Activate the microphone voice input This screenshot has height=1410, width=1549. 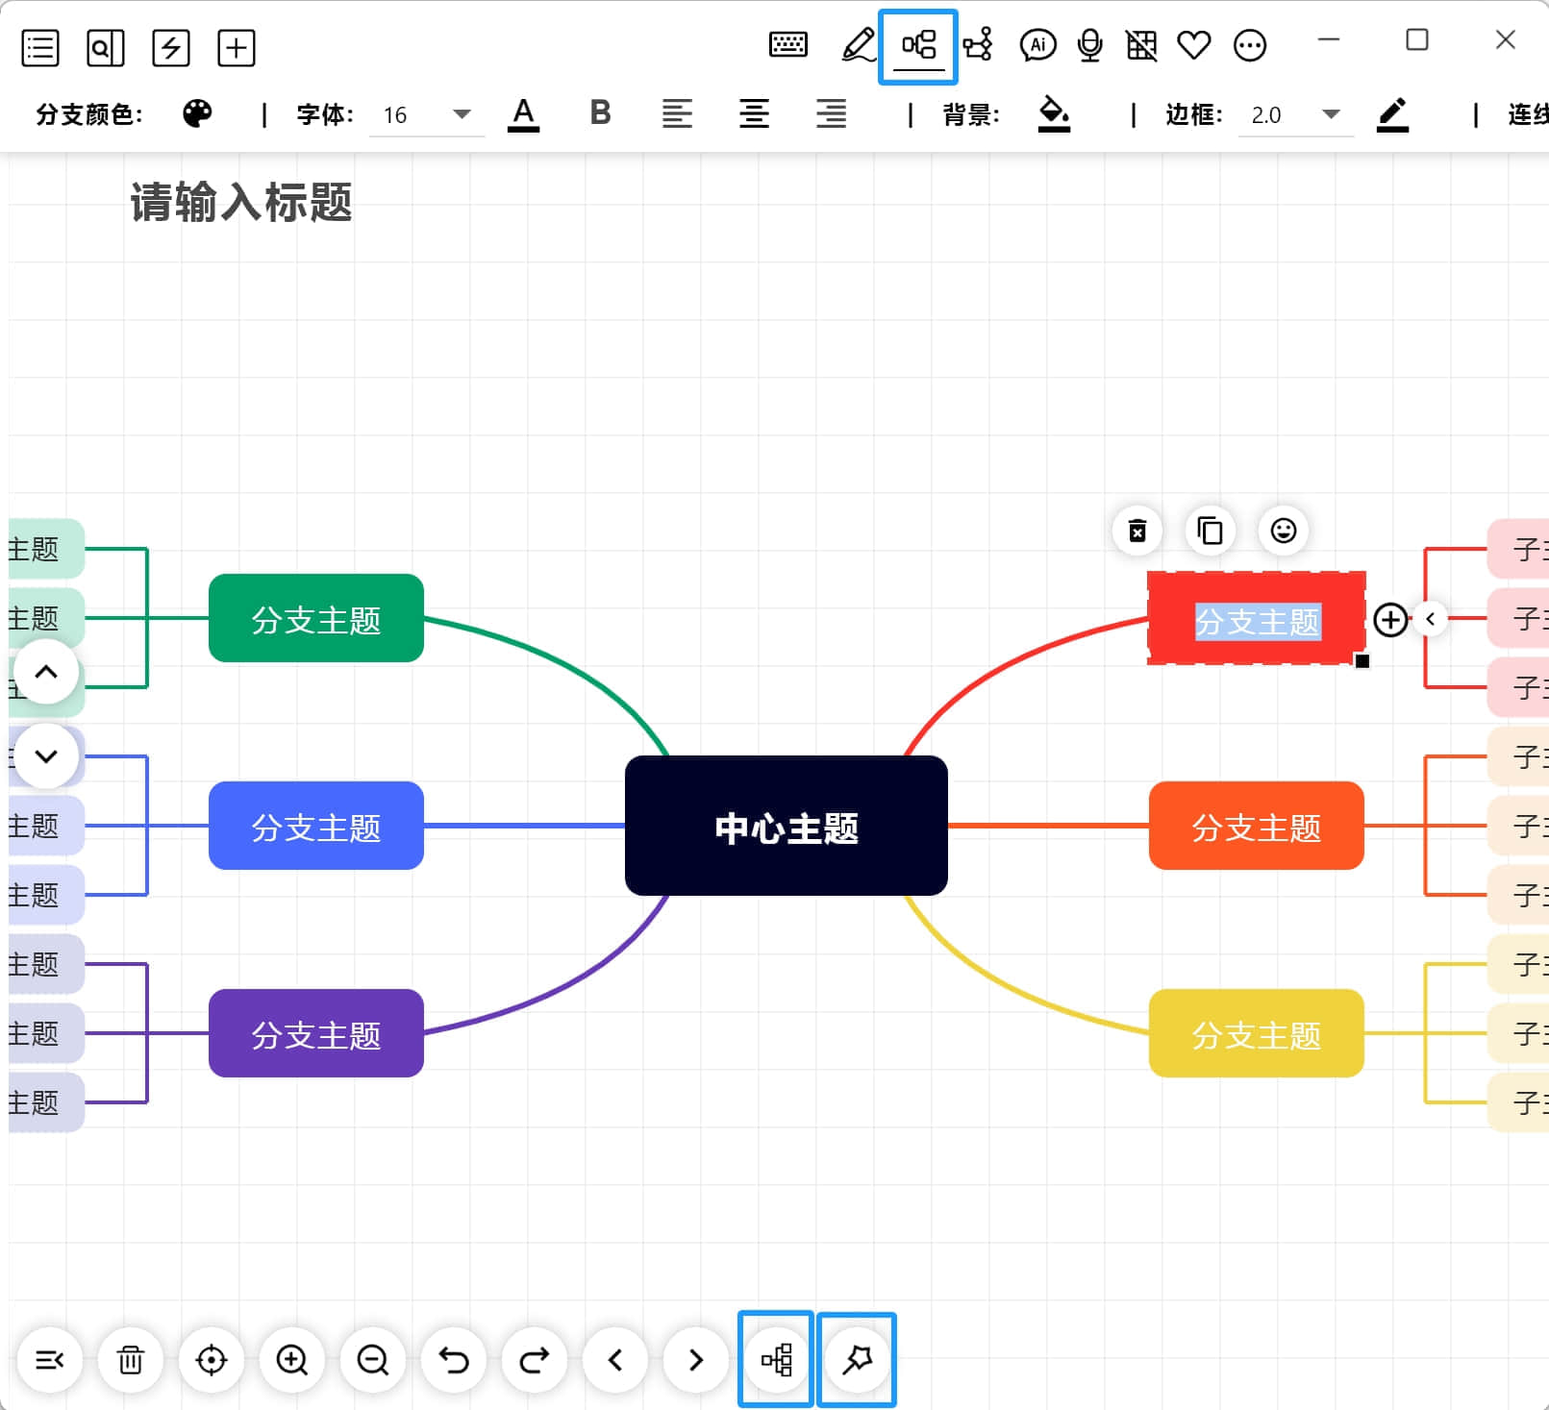click(x=1089, y=45)
